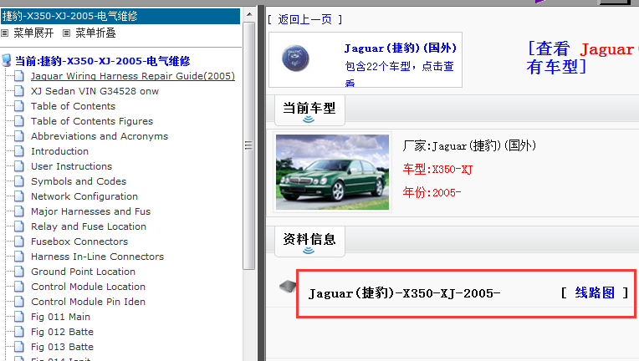Click the current vehicle root tree icon
The image size is (639, 361).
tap(6, 61)
